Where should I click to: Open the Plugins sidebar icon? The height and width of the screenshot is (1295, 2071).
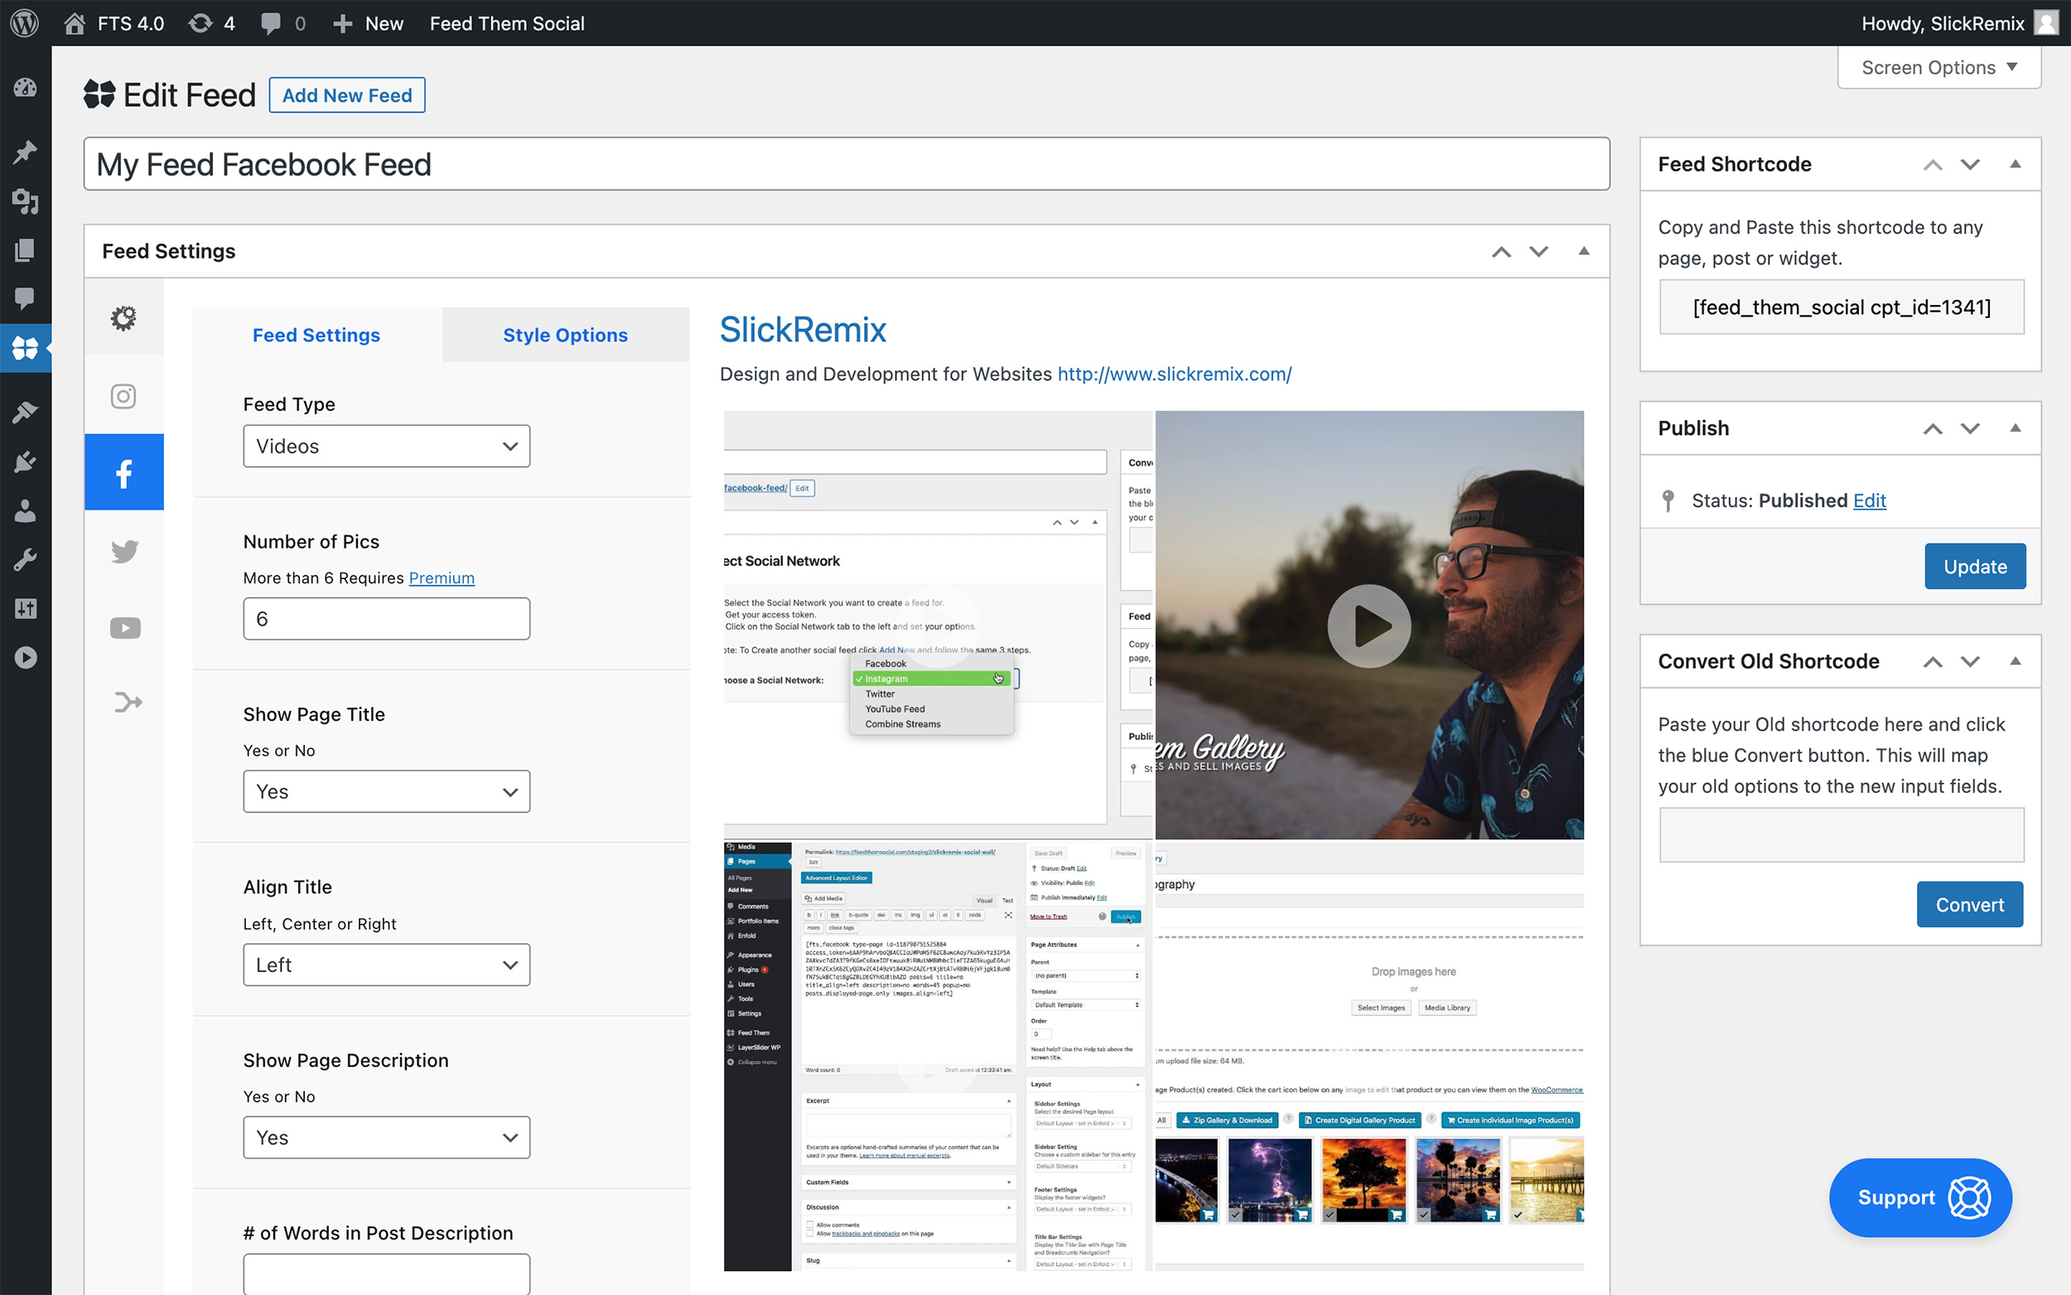pyautogui.click(x=26, y=461)
